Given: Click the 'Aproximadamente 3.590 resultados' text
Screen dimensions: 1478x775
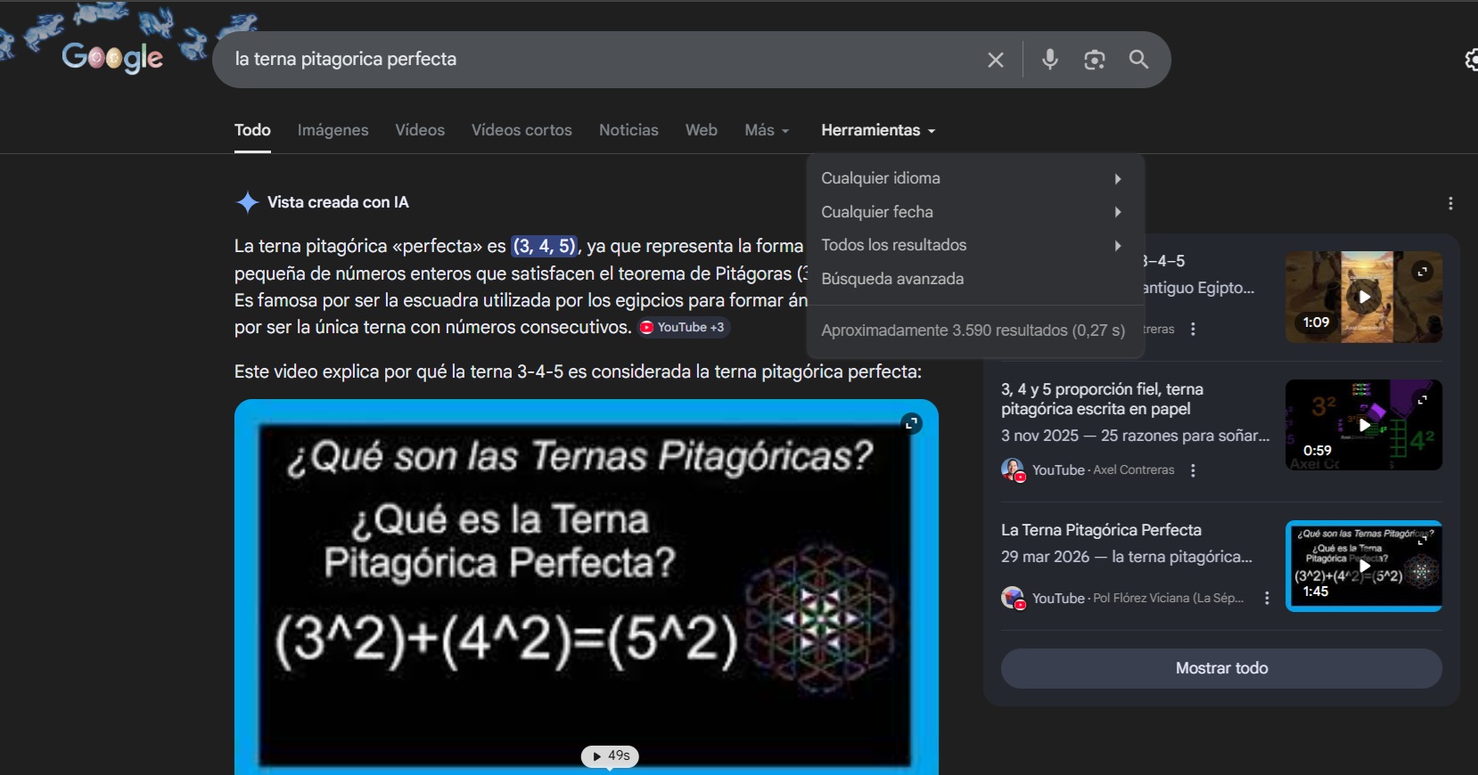Looking at the screenshot, I should (973, 330).
